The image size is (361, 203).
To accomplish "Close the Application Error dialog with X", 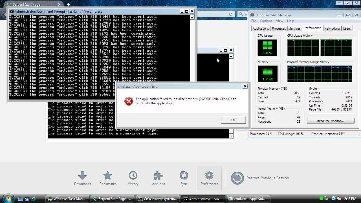I will pos(245,86).
